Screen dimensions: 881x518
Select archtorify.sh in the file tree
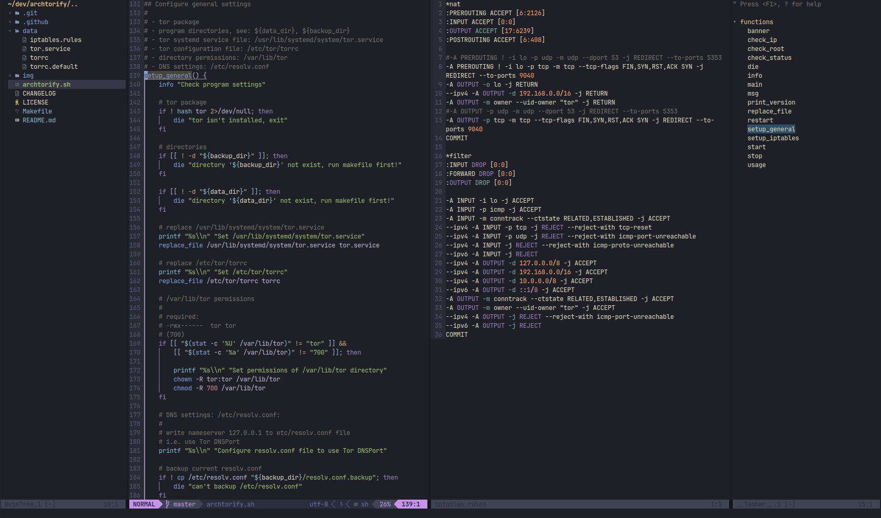coord(46,85)
